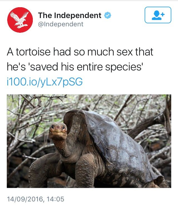Open the i100.io/yLx7pSG link
The image size is (178, 205).
pyautogui.click(x=45, y=82)
